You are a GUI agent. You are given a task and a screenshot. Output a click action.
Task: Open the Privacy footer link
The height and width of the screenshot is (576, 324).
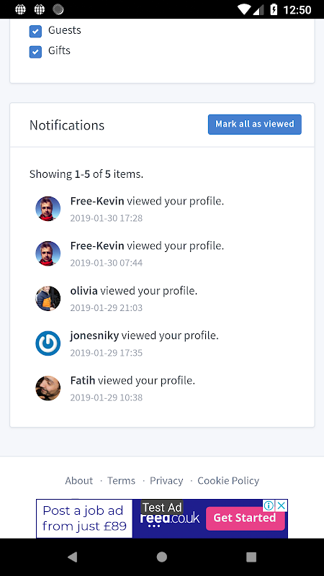166,480
